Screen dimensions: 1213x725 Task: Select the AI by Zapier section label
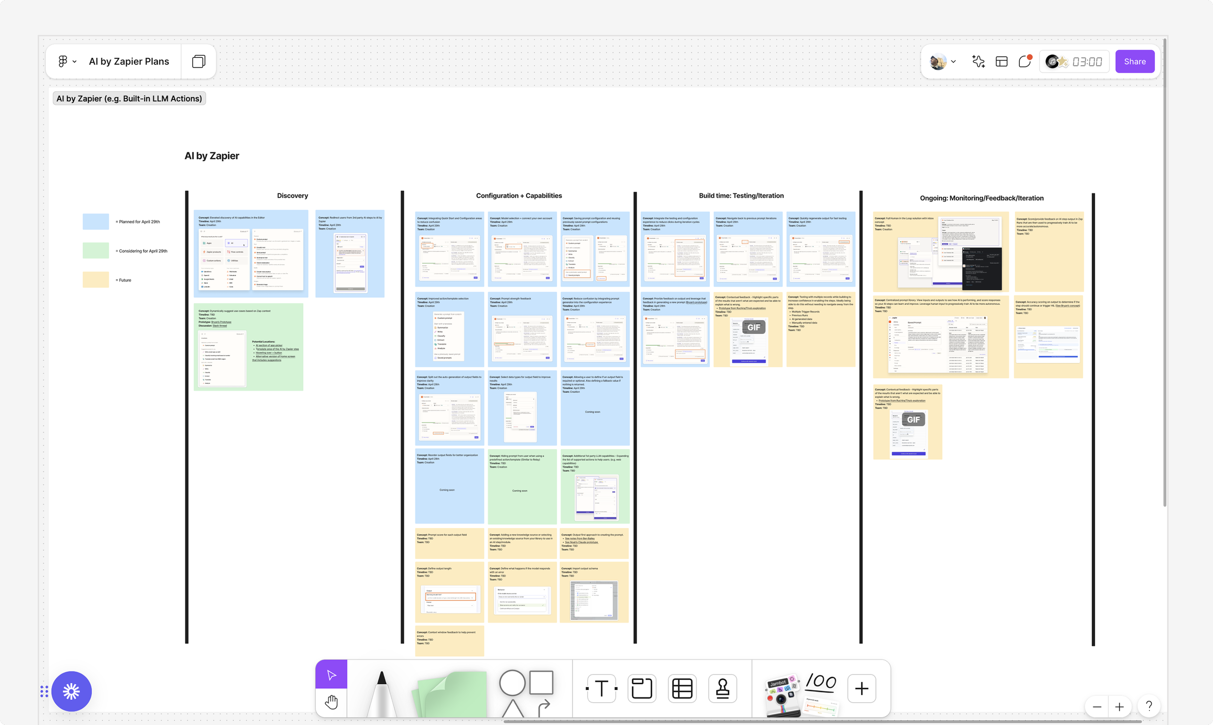coord(129,99)
